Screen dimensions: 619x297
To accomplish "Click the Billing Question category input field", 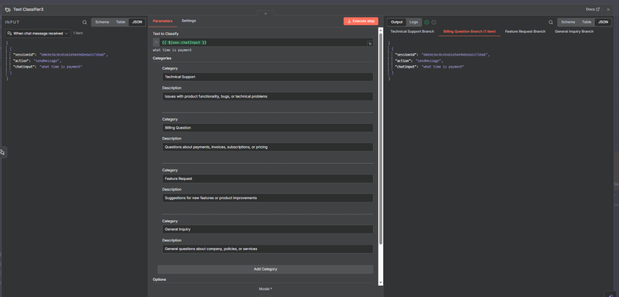I will [267, 128].
